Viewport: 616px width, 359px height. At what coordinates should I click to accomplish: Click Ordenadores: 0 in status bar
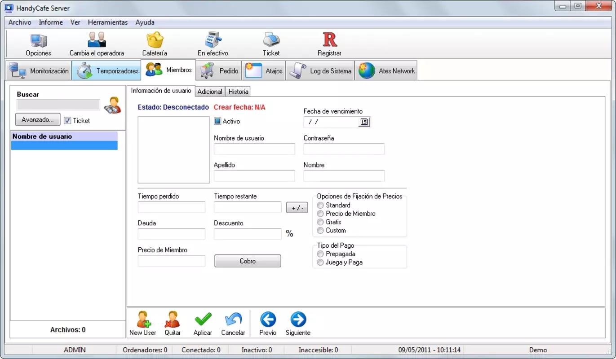(x=145, y=350)
